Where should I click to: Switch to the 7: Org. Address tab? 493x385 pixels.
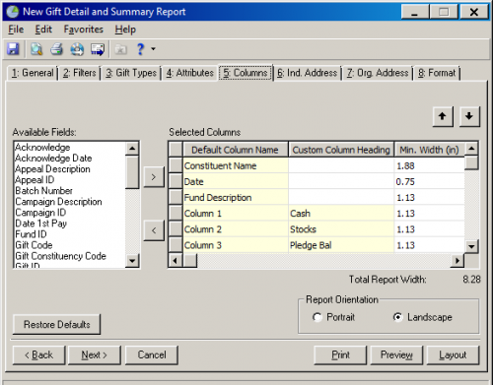pyautogui.click(x=378, y=73)
